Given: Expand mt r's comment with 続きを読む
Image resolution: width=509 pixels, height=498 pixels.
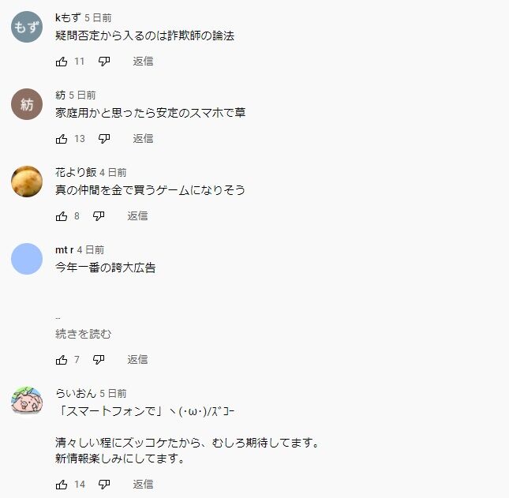Looking at the screenshot, I should coord(84,334).
